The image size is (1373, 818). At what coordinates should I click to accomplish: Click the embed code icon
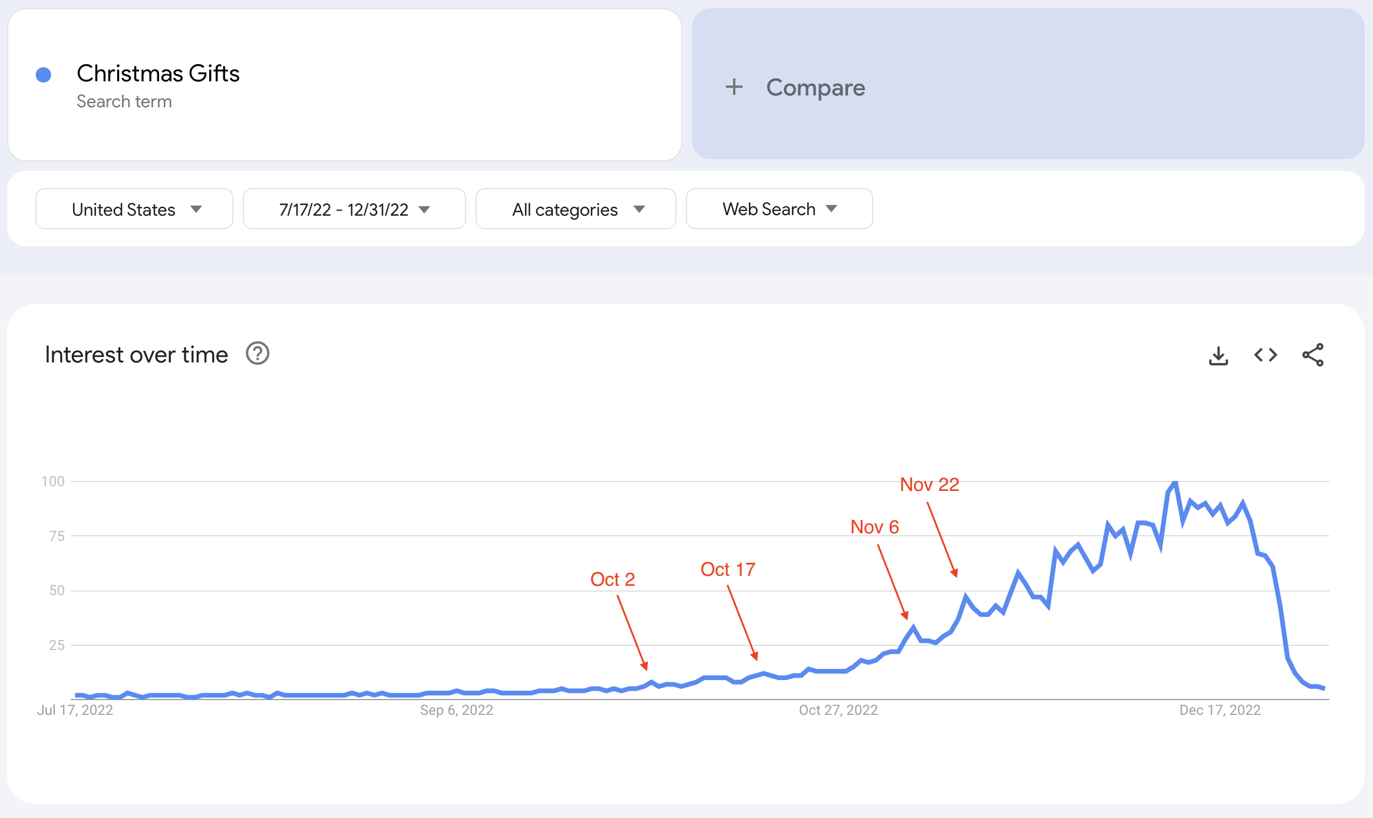[x=1265, y=355]
